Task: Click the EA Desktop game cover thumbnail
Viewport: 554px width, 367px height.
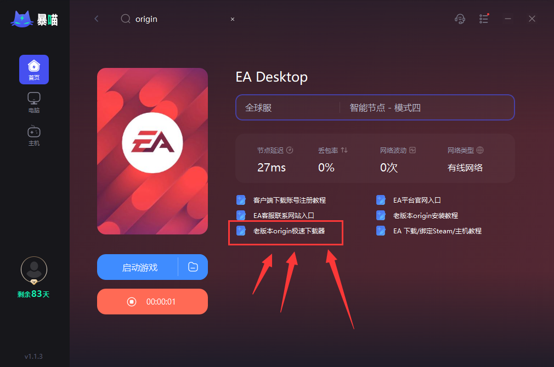Action: (x=152, y=151)
